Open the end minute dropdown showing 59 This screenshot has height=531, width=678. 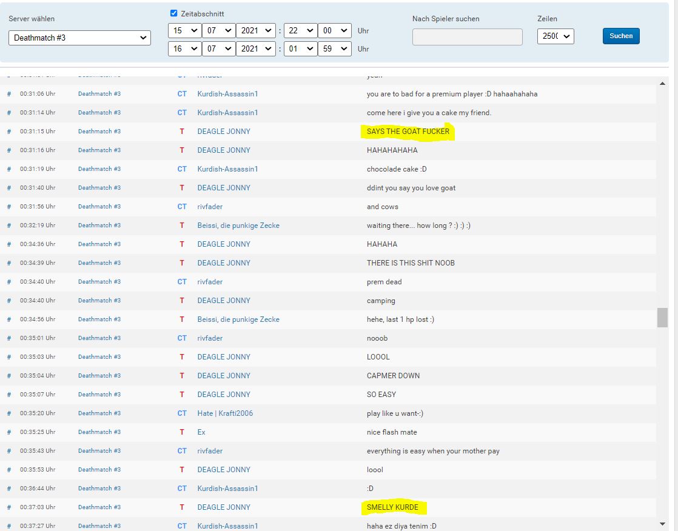point(334,49)
